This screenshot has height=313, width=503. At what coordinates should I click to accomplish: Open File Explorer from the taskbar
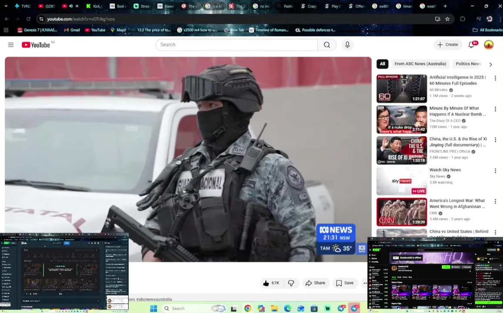pyautogui.click(x=274, y=309)
